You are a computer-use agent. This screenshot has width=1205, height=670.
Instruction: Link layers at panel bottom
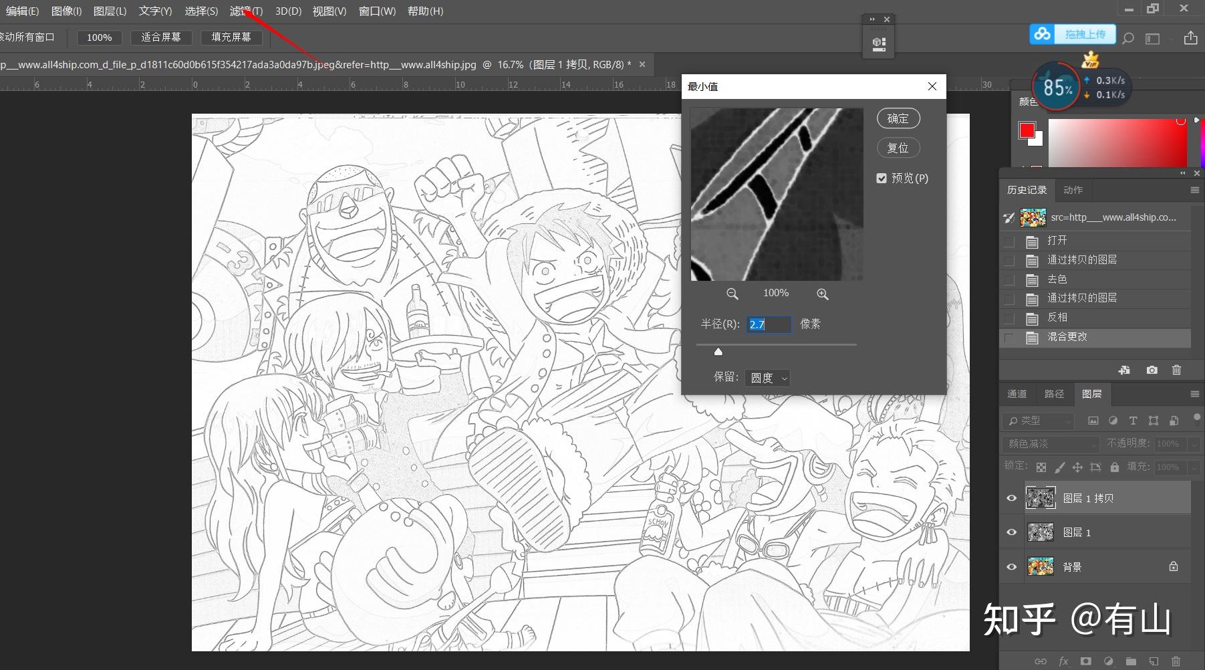(x=1041, y=661)
